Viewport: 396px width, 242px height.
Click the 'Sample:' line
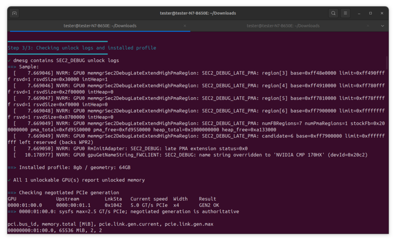[x=23, y=67]
